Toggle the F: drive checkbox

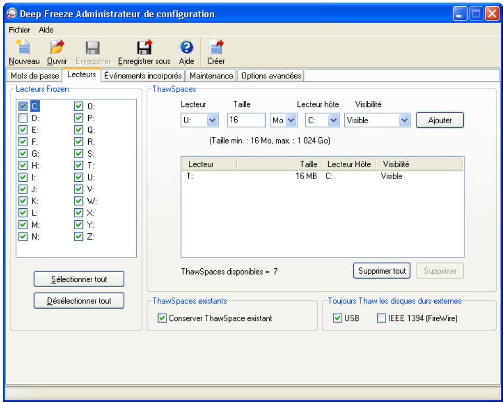click(23, 141)
